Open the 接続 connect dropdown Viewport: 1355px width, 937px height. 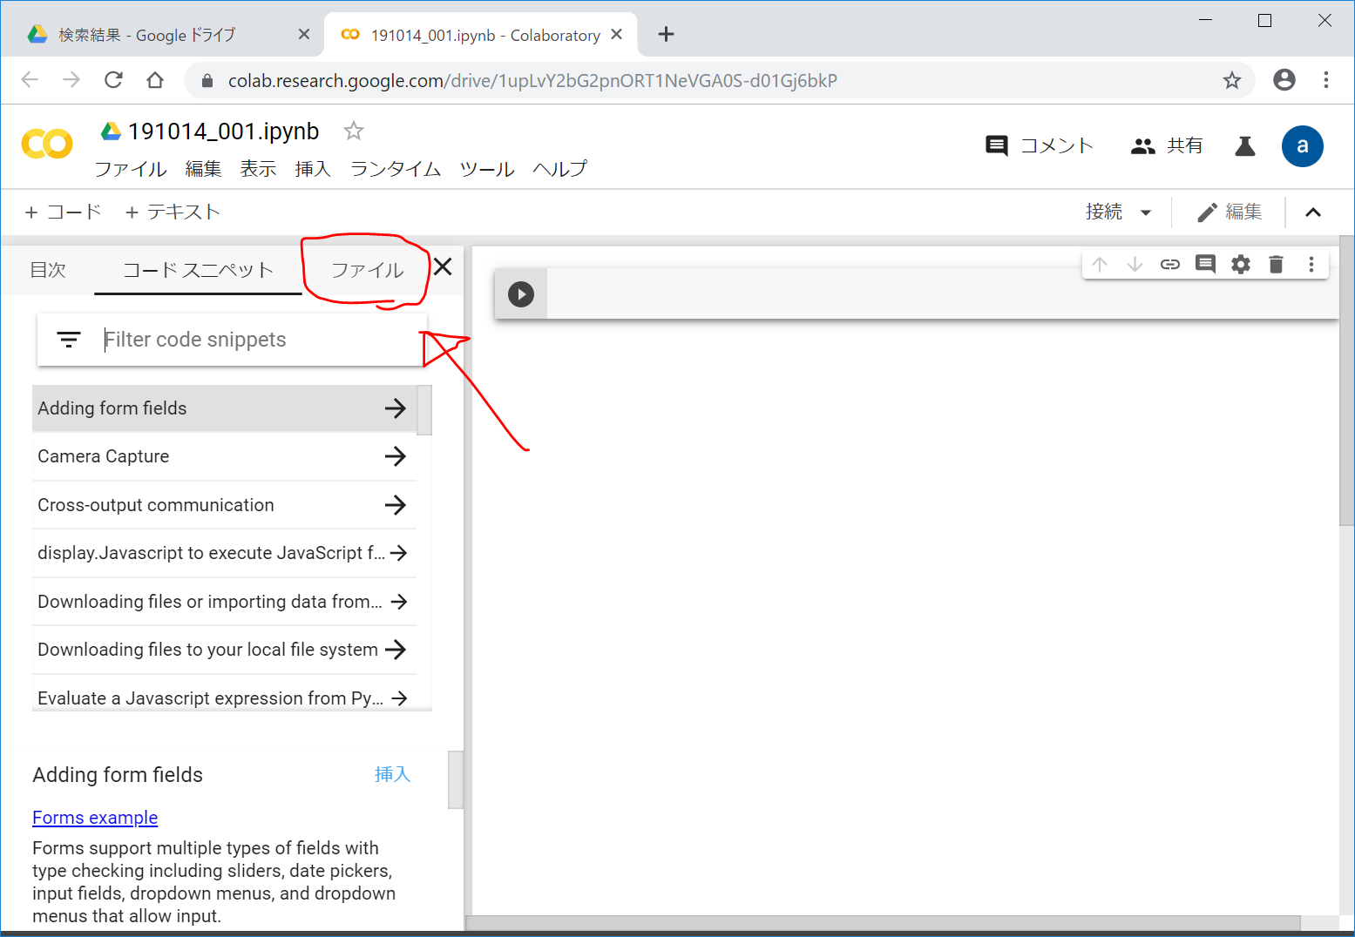pyautogui.click(x=1118, y=212)
